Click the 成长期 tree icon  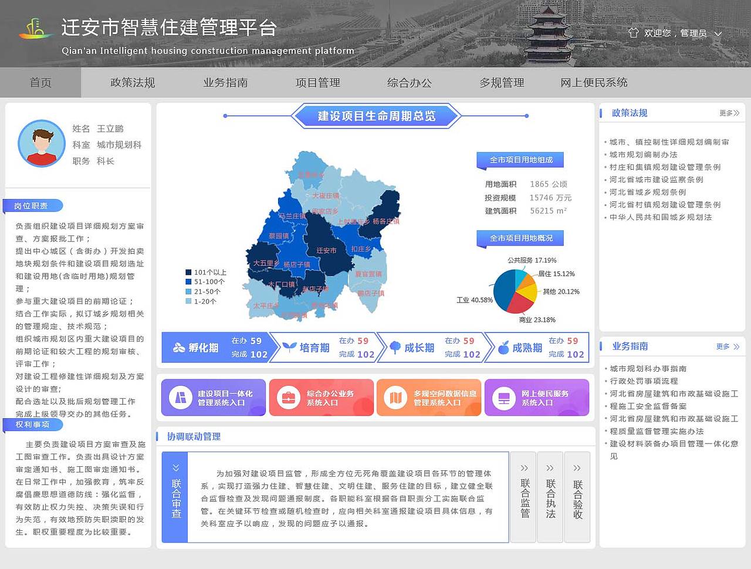pyautogui.click(x=394, y=347)
